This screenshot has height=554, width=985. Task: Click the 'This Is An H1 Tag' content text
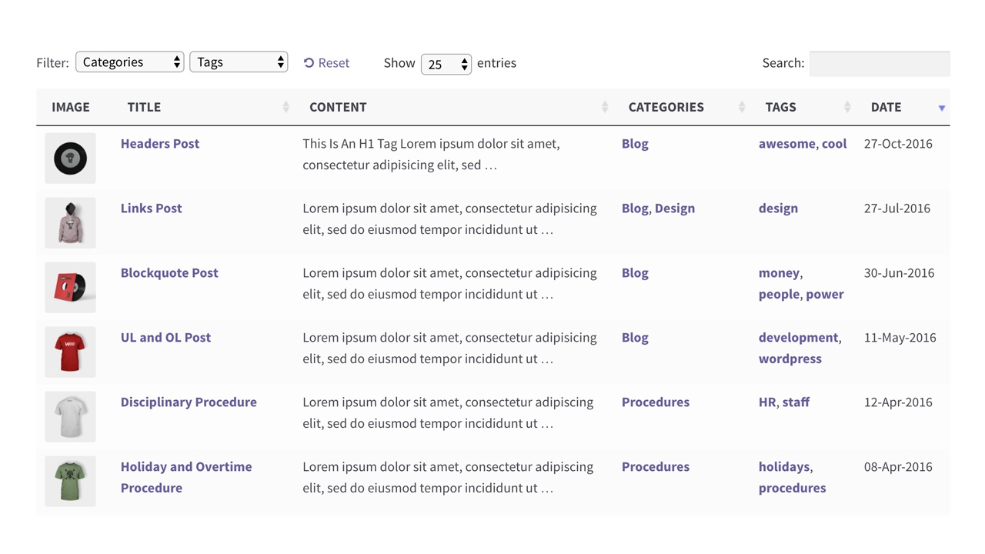point(349,144)
